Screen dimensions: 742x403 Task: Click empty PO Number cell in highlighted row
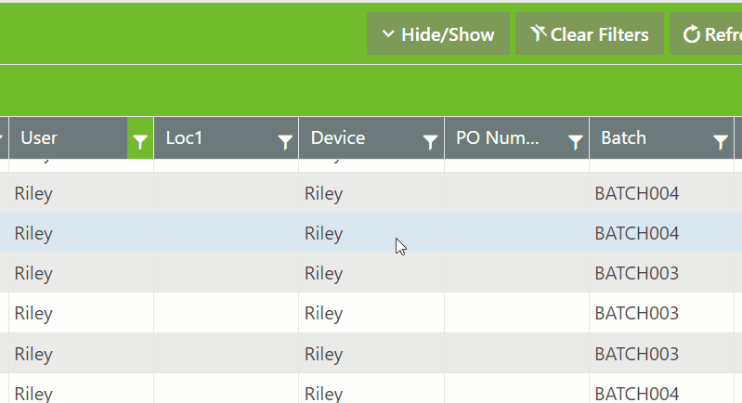[516, 233]
